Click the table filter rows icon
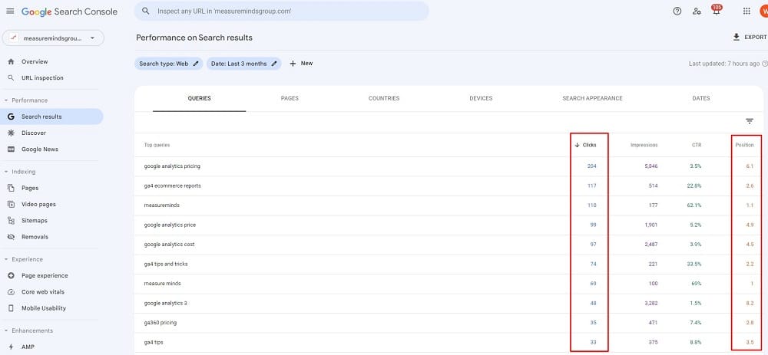Viewport: 768px width, 355px height. [x=750, y=121]
